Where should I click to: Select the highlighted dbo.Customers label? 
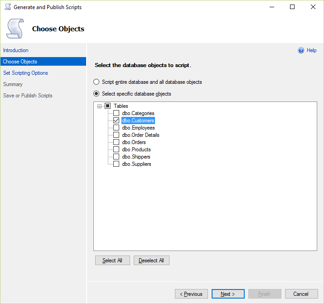pos(138,121)
